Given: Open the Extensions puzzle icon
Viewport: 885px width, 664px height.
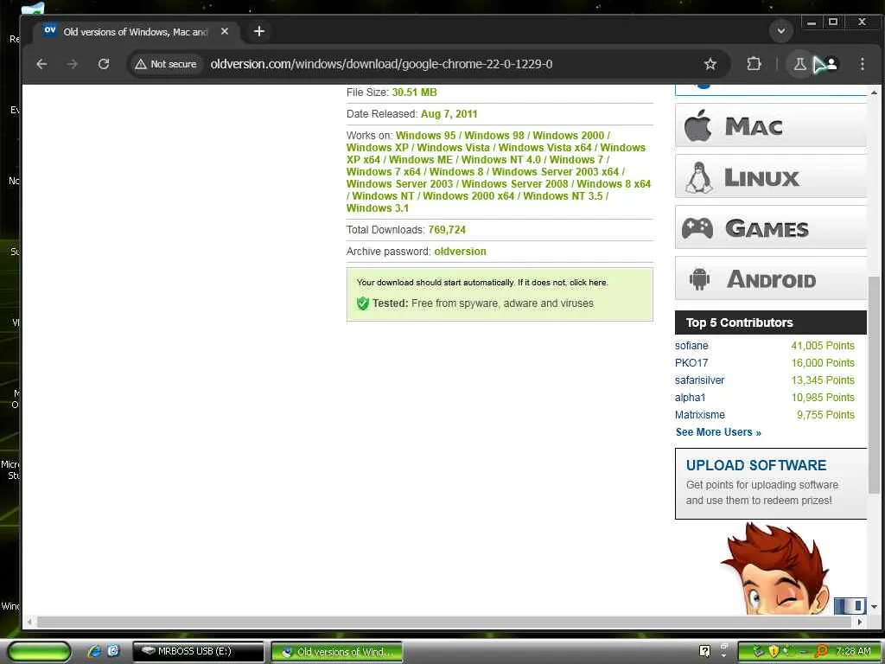Looking at the screenshot, I should pyautogui.click(x=754, y=64).
